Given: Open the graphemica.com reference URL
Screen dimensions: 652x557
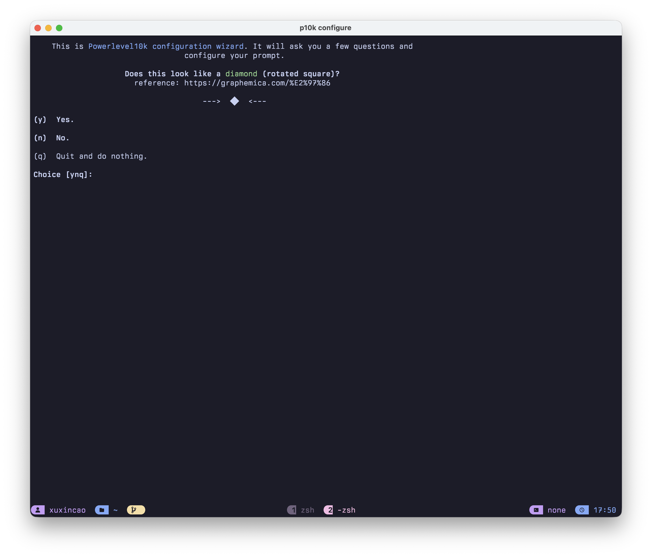Looking at the screenshot, I should [x=257, y=83].
